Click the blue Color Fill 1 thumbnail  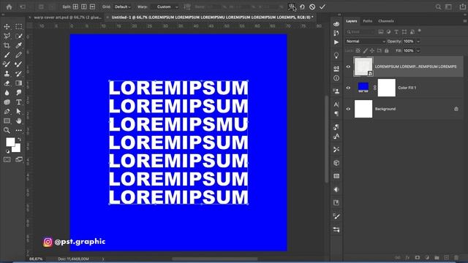pyautogui.click(x=363, y=88)
